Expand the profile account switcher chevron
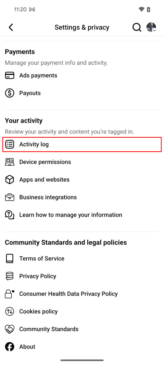The width and height of the screenshot is (164, 365). tap(154, 30)
